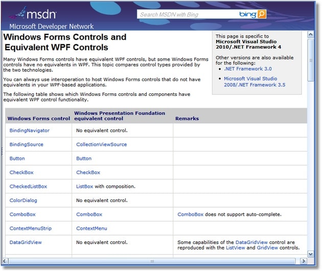Open Visual Studio 2008/.NET Framework 3.5 link
Viewport: 322px width, 272px height.
click(x=255, y=82)
